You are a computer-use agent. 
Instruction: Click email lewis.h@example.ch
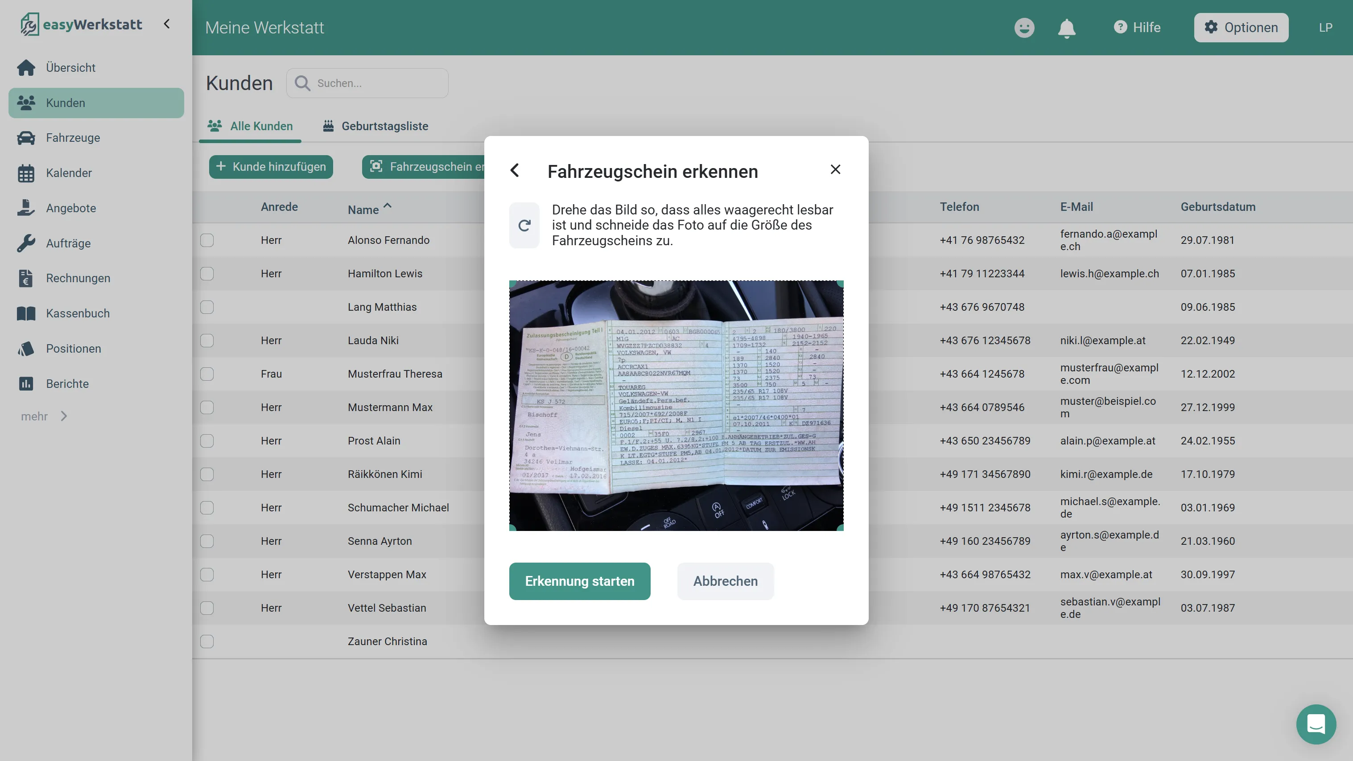[x=1110, y=274]
